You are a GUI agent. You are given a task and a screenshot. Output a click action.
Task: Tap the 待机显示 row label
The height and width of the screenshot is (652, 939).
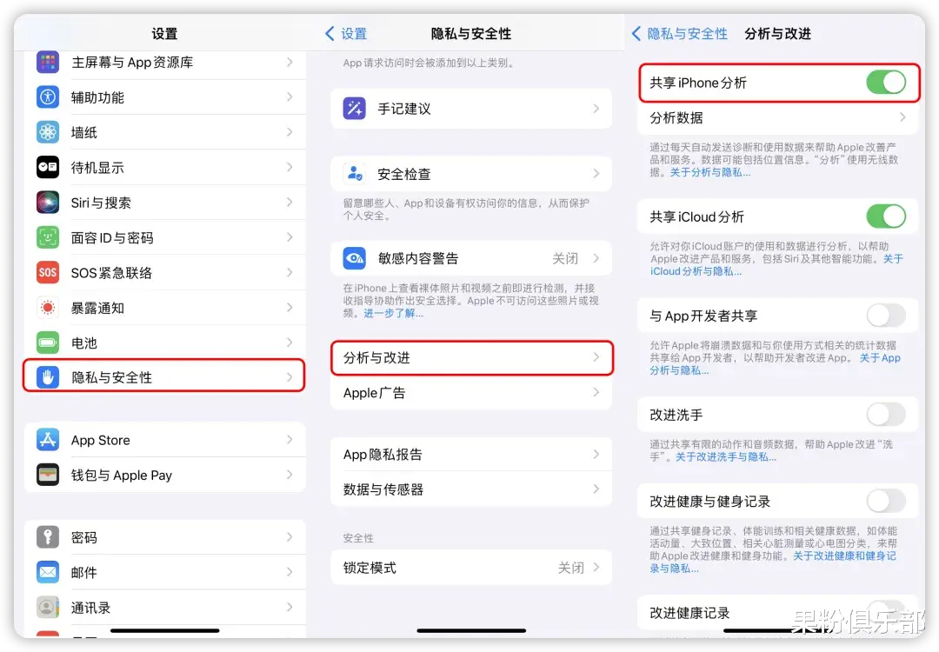click(97, 167)
